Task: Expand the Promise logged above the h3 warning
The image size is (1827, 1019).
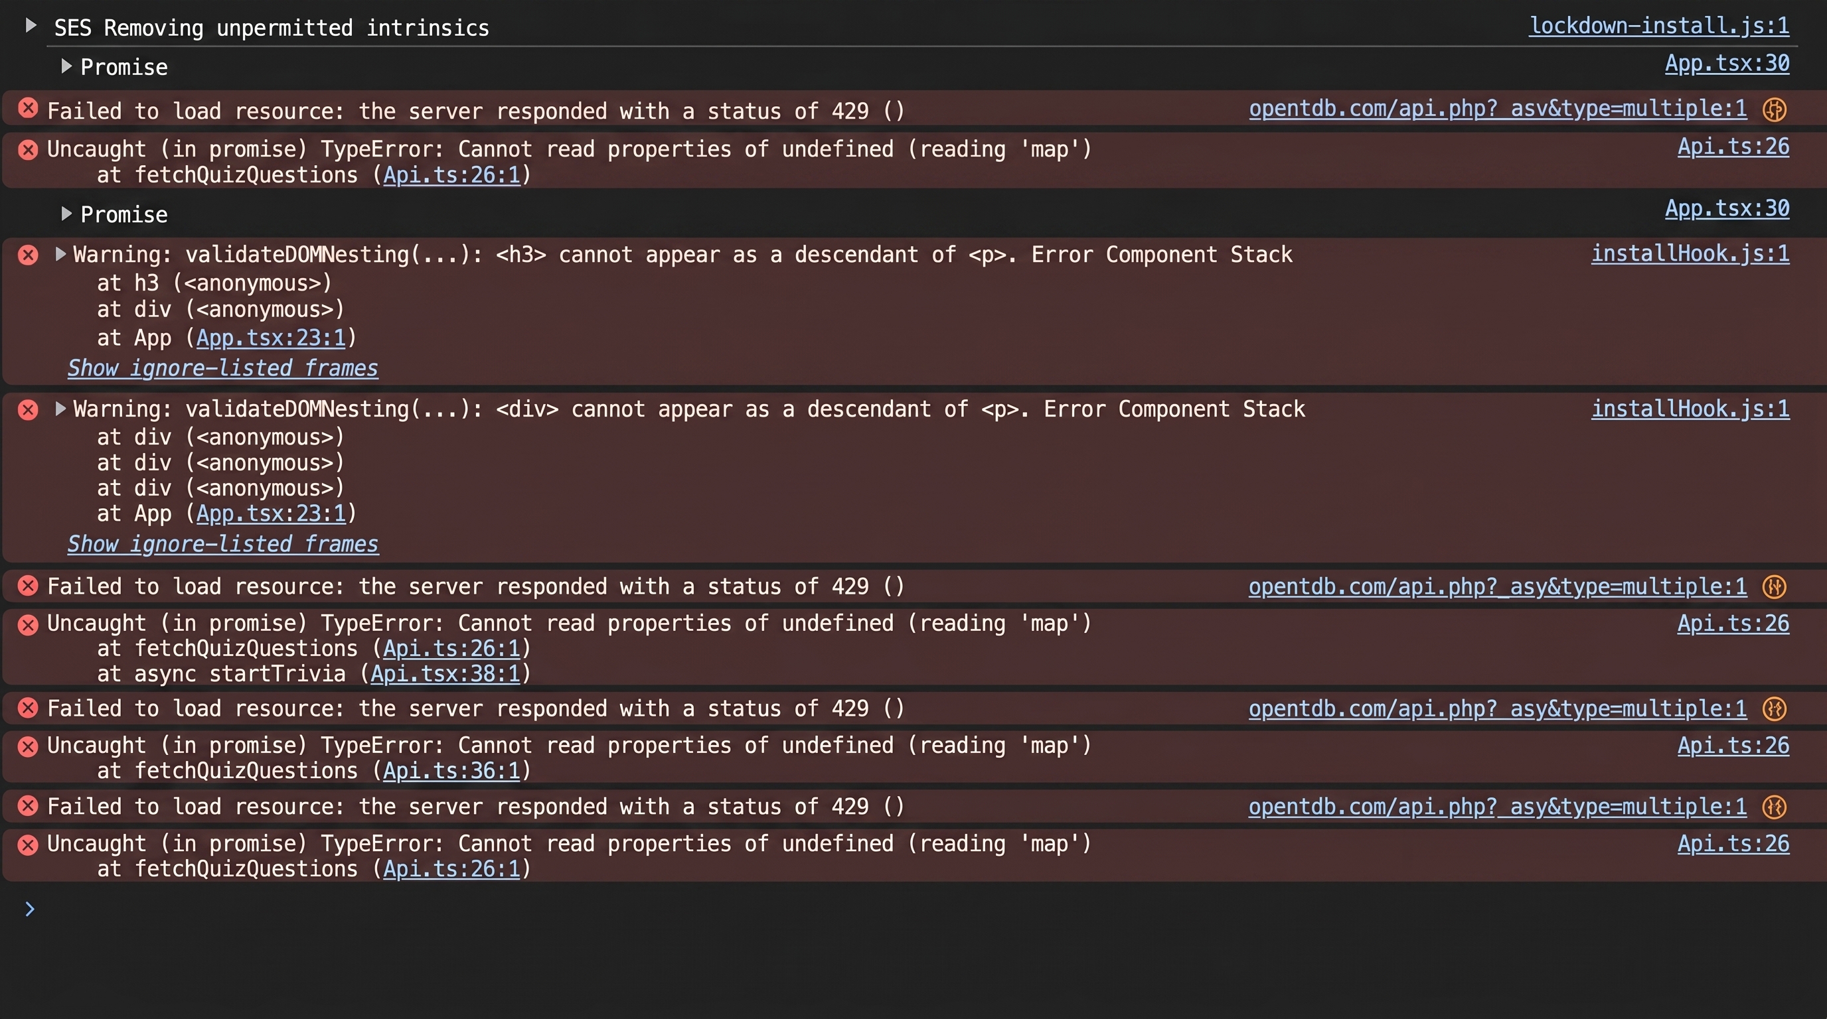Action: click(x=66, y=214)
